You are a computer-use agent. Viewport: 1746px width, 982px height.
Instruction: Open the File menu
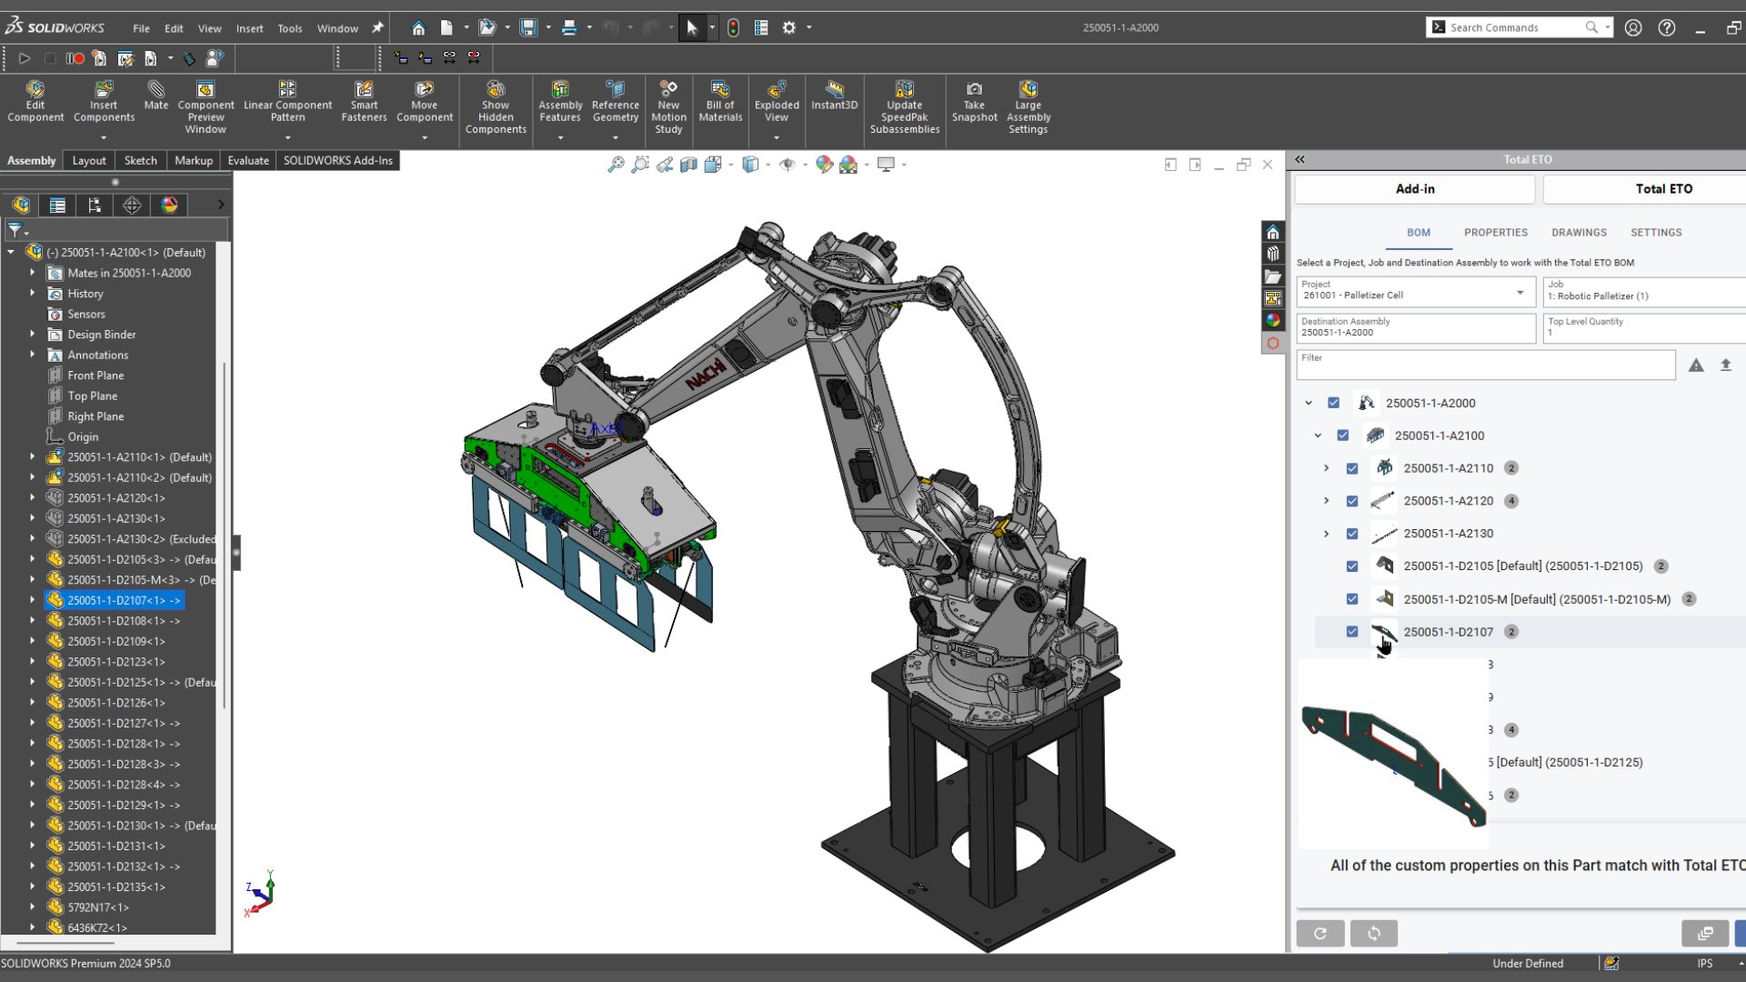(141, 28)
